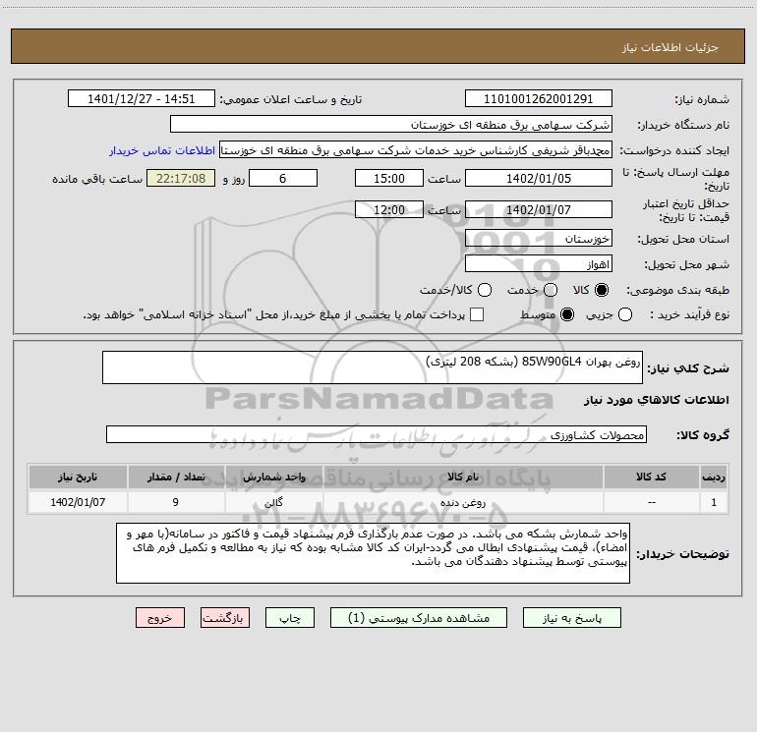
Task: Choose the متوسط purchase type radio
Action: (x=567, y=314)
